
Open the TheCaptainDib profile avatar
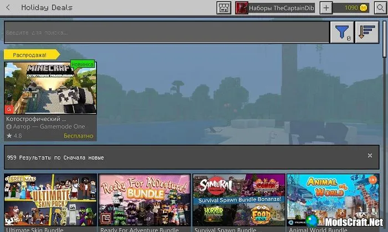pos(242,8)
